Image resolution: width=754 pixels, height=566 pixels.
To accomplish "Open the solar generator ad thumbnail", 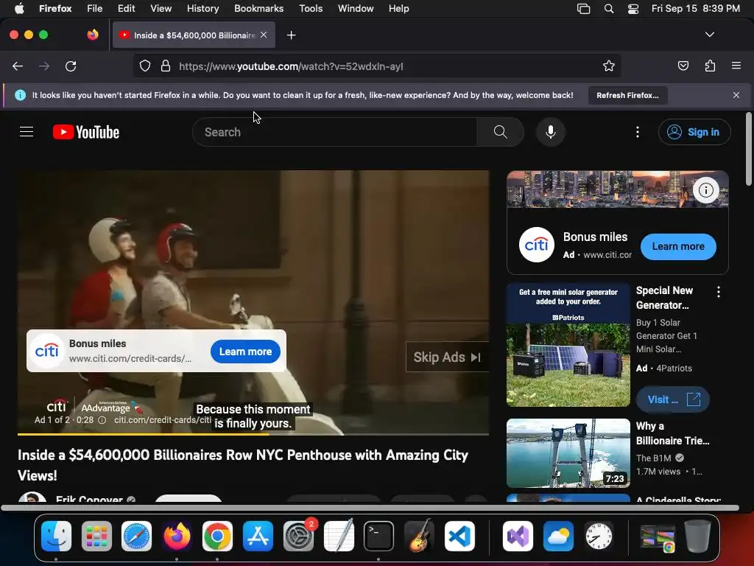I will tap(568, 345).
